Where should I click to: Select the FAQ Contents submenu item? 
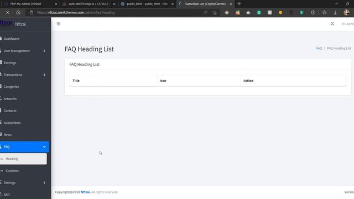[x=12, y=171]
